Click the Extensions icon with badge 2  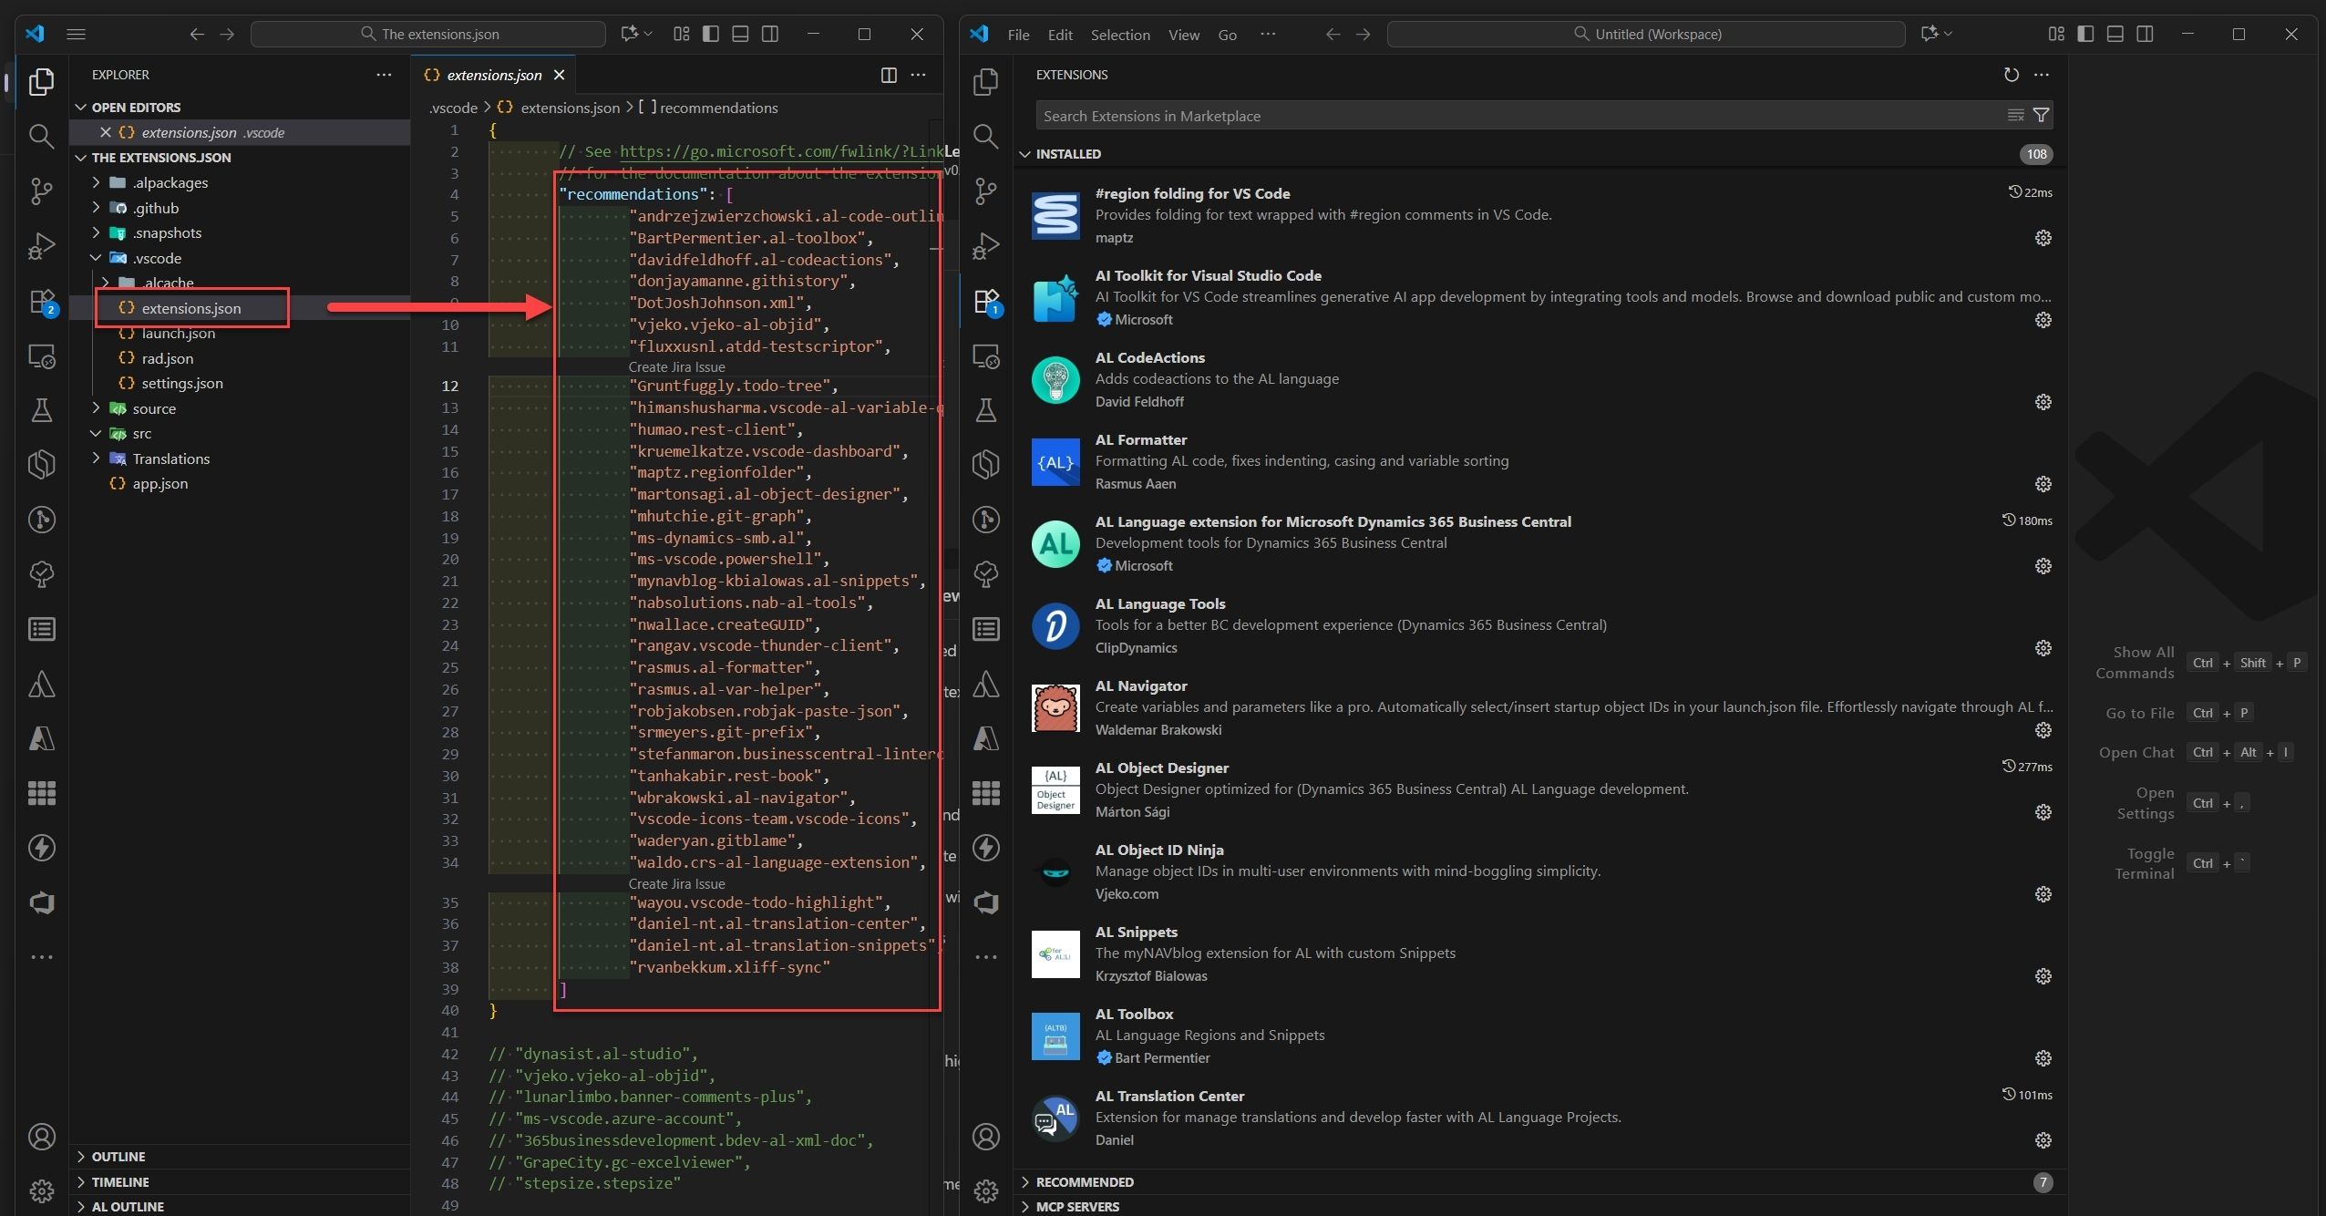tap(41, 302)
